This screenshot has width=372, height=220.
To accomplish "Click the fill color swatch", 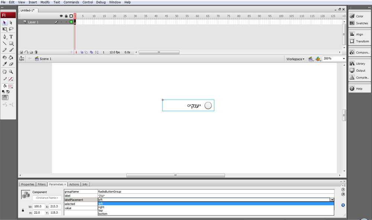I will click(x=10, y=86).
